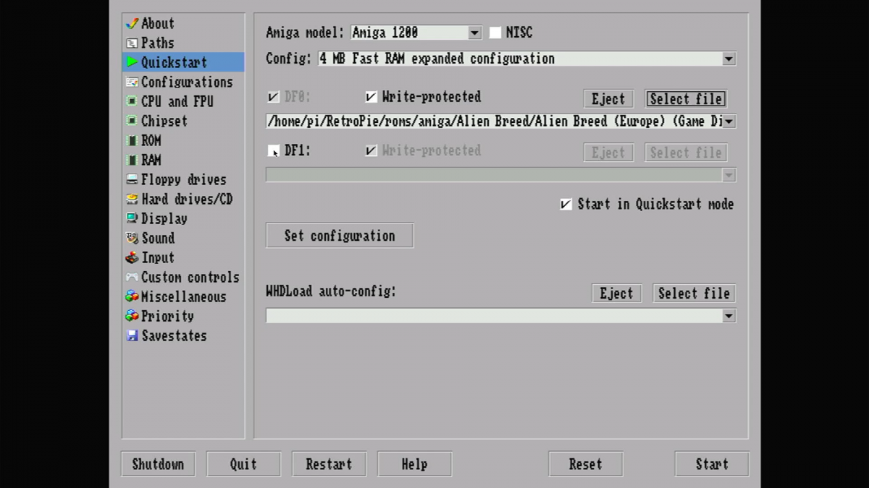Enable the DF1 drive checkbox
The width and height of the screenshot is (869, 488).
coord(274,152)
